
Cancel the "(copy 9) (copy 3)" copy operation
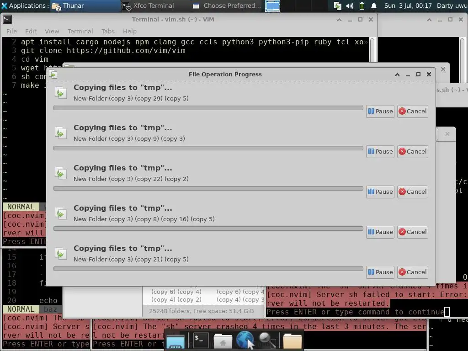pos(413,152)
